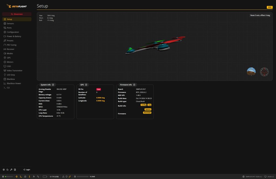Click the heading compass indicator

click(x=264, y=72)
